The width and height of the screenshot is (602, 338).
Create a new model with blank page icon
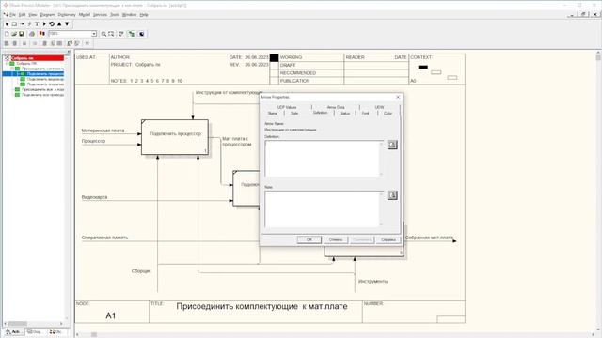[7, 34]
